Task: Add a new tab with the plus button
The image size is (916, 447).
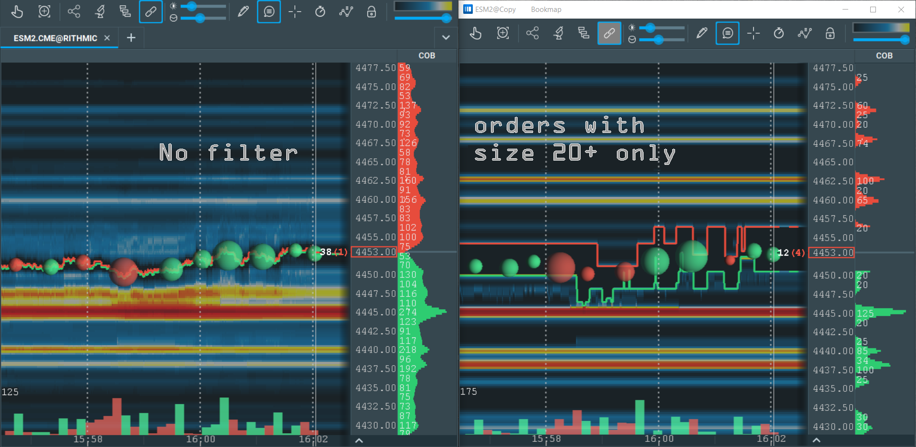Action: (x=131, y=38)
